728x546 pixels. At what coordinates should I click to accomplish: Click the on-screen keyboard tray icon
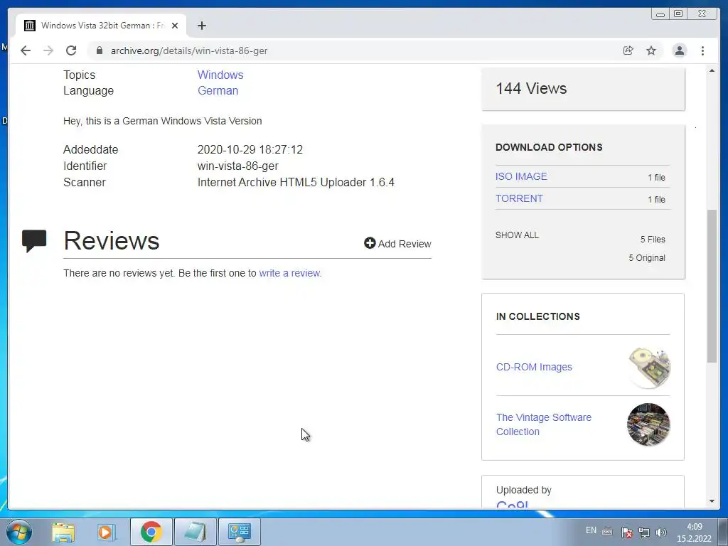(607, 532)
